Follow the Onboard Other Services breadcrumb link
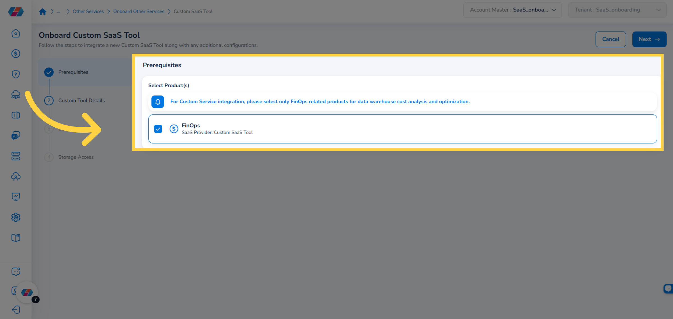The image size is (673, 319). tap(139, 11)
